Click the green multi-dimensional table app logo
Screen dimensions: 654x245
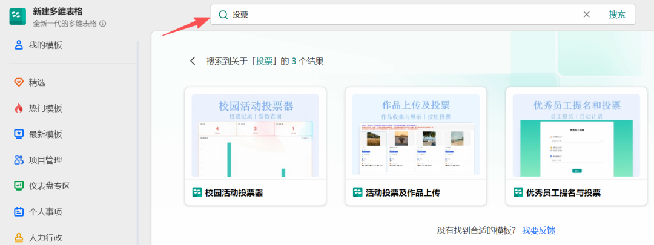coord(18,17)
